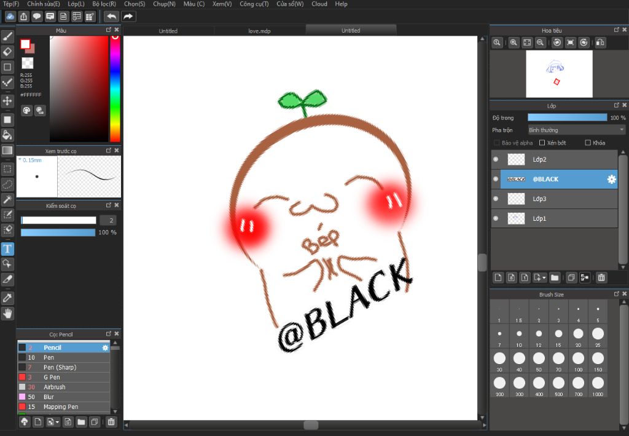Enable the Khóa lock checkbox
629x436 pixels.
(588, 143)
